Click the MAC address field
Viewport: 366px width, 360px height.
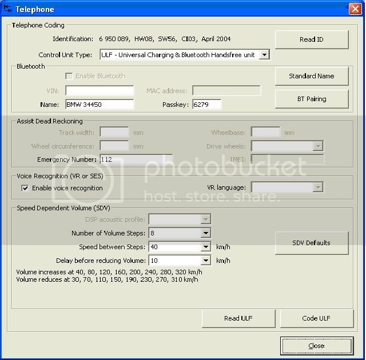[x=226, y=91]
